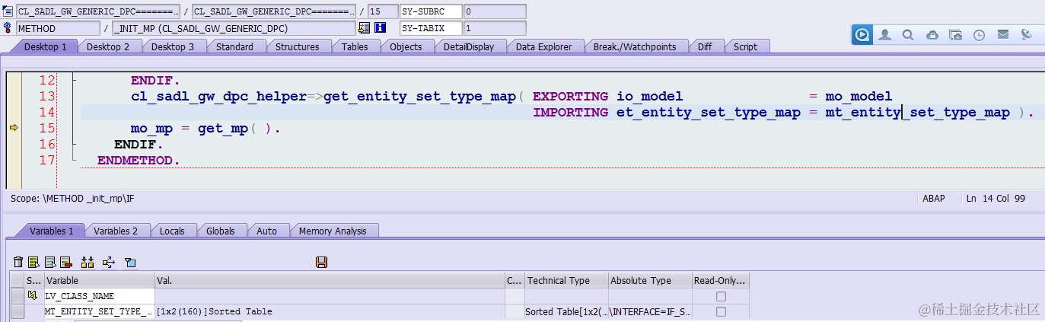Click the '[1x2(160)]Sorted Table' value cell
Viewport: 1045px width, 322px height.
(330, 311)
